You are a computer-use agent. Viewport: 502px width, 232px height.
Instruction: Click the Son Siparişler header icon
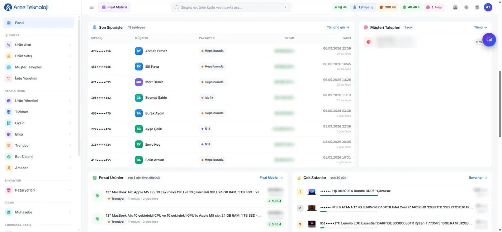(x=95, y=27)
